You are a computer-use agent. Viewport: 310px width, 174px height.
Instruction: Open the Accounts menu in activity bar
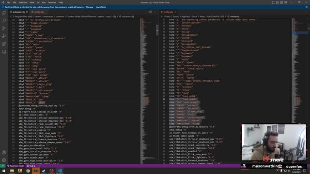pyautogui.click(x=4, y=152)
